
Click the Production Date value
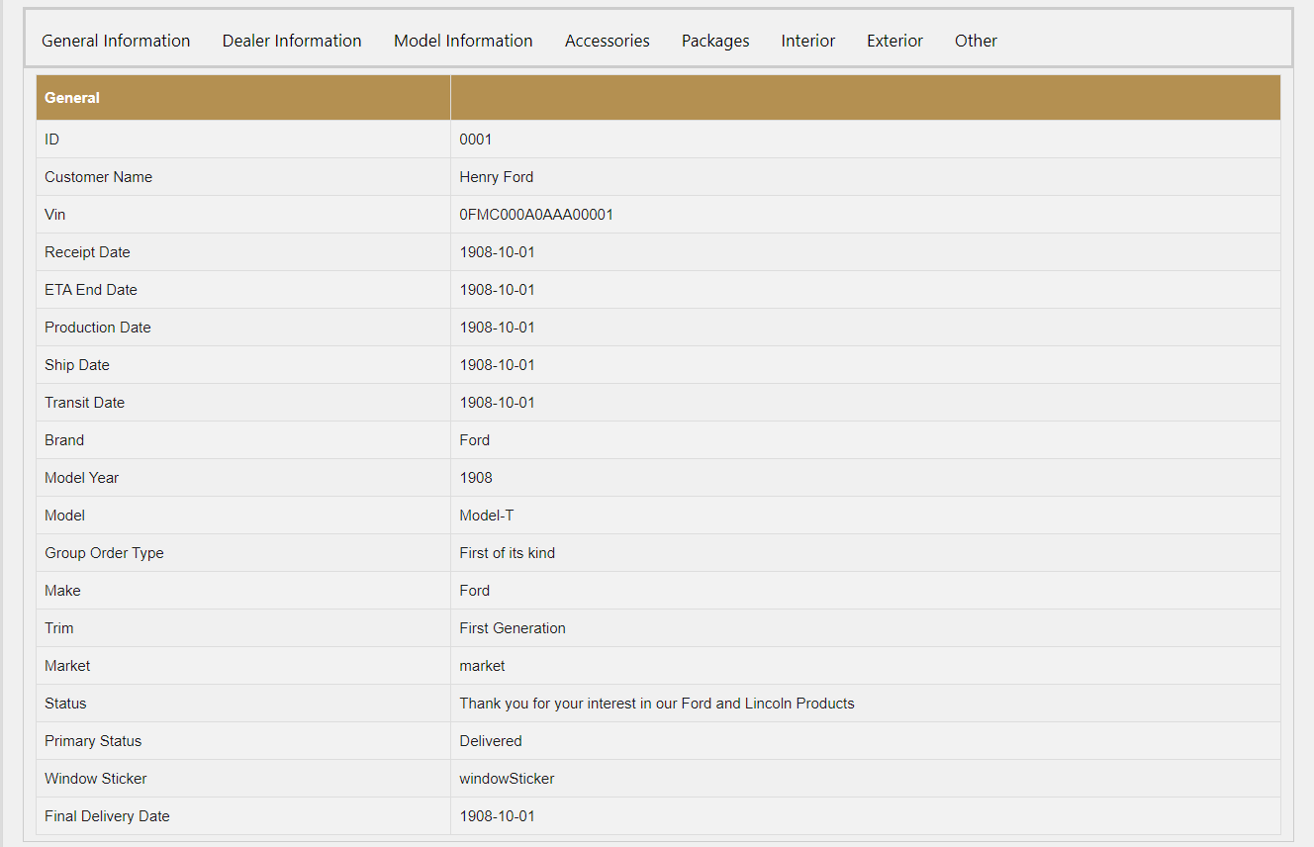pos(498,328)
